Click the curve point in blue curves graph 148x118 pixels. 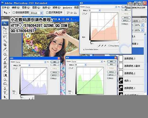33,81
